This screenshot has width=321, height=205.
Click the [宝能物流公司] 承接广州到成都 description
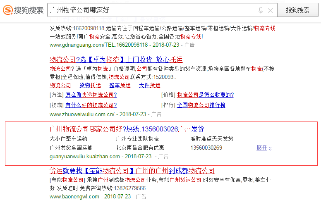coord(160,184)
